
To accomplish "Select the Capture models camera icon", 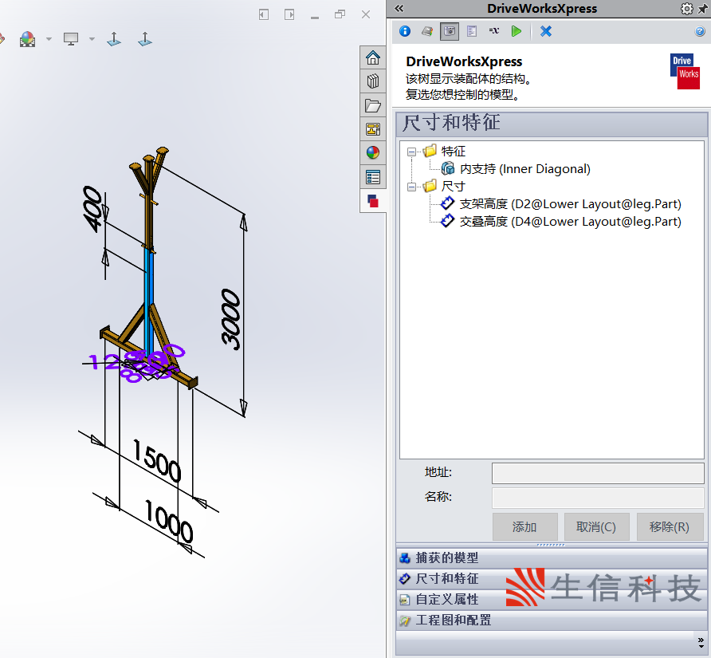I will pos(450,31).
